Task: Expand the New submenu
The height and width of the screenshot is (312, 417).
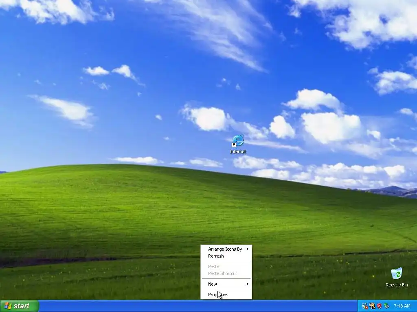Action: [226, 284]
